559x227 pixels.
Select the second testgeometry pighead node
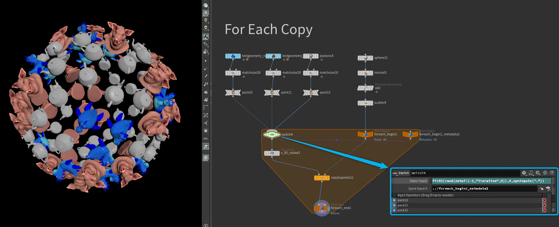(273, 56)
